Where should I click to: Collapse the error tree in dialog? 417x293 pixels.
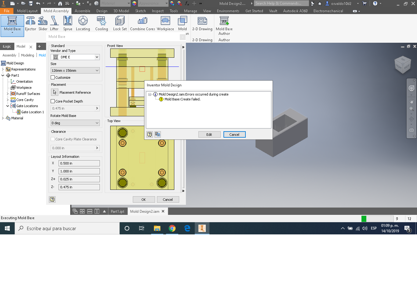(150, 94)
